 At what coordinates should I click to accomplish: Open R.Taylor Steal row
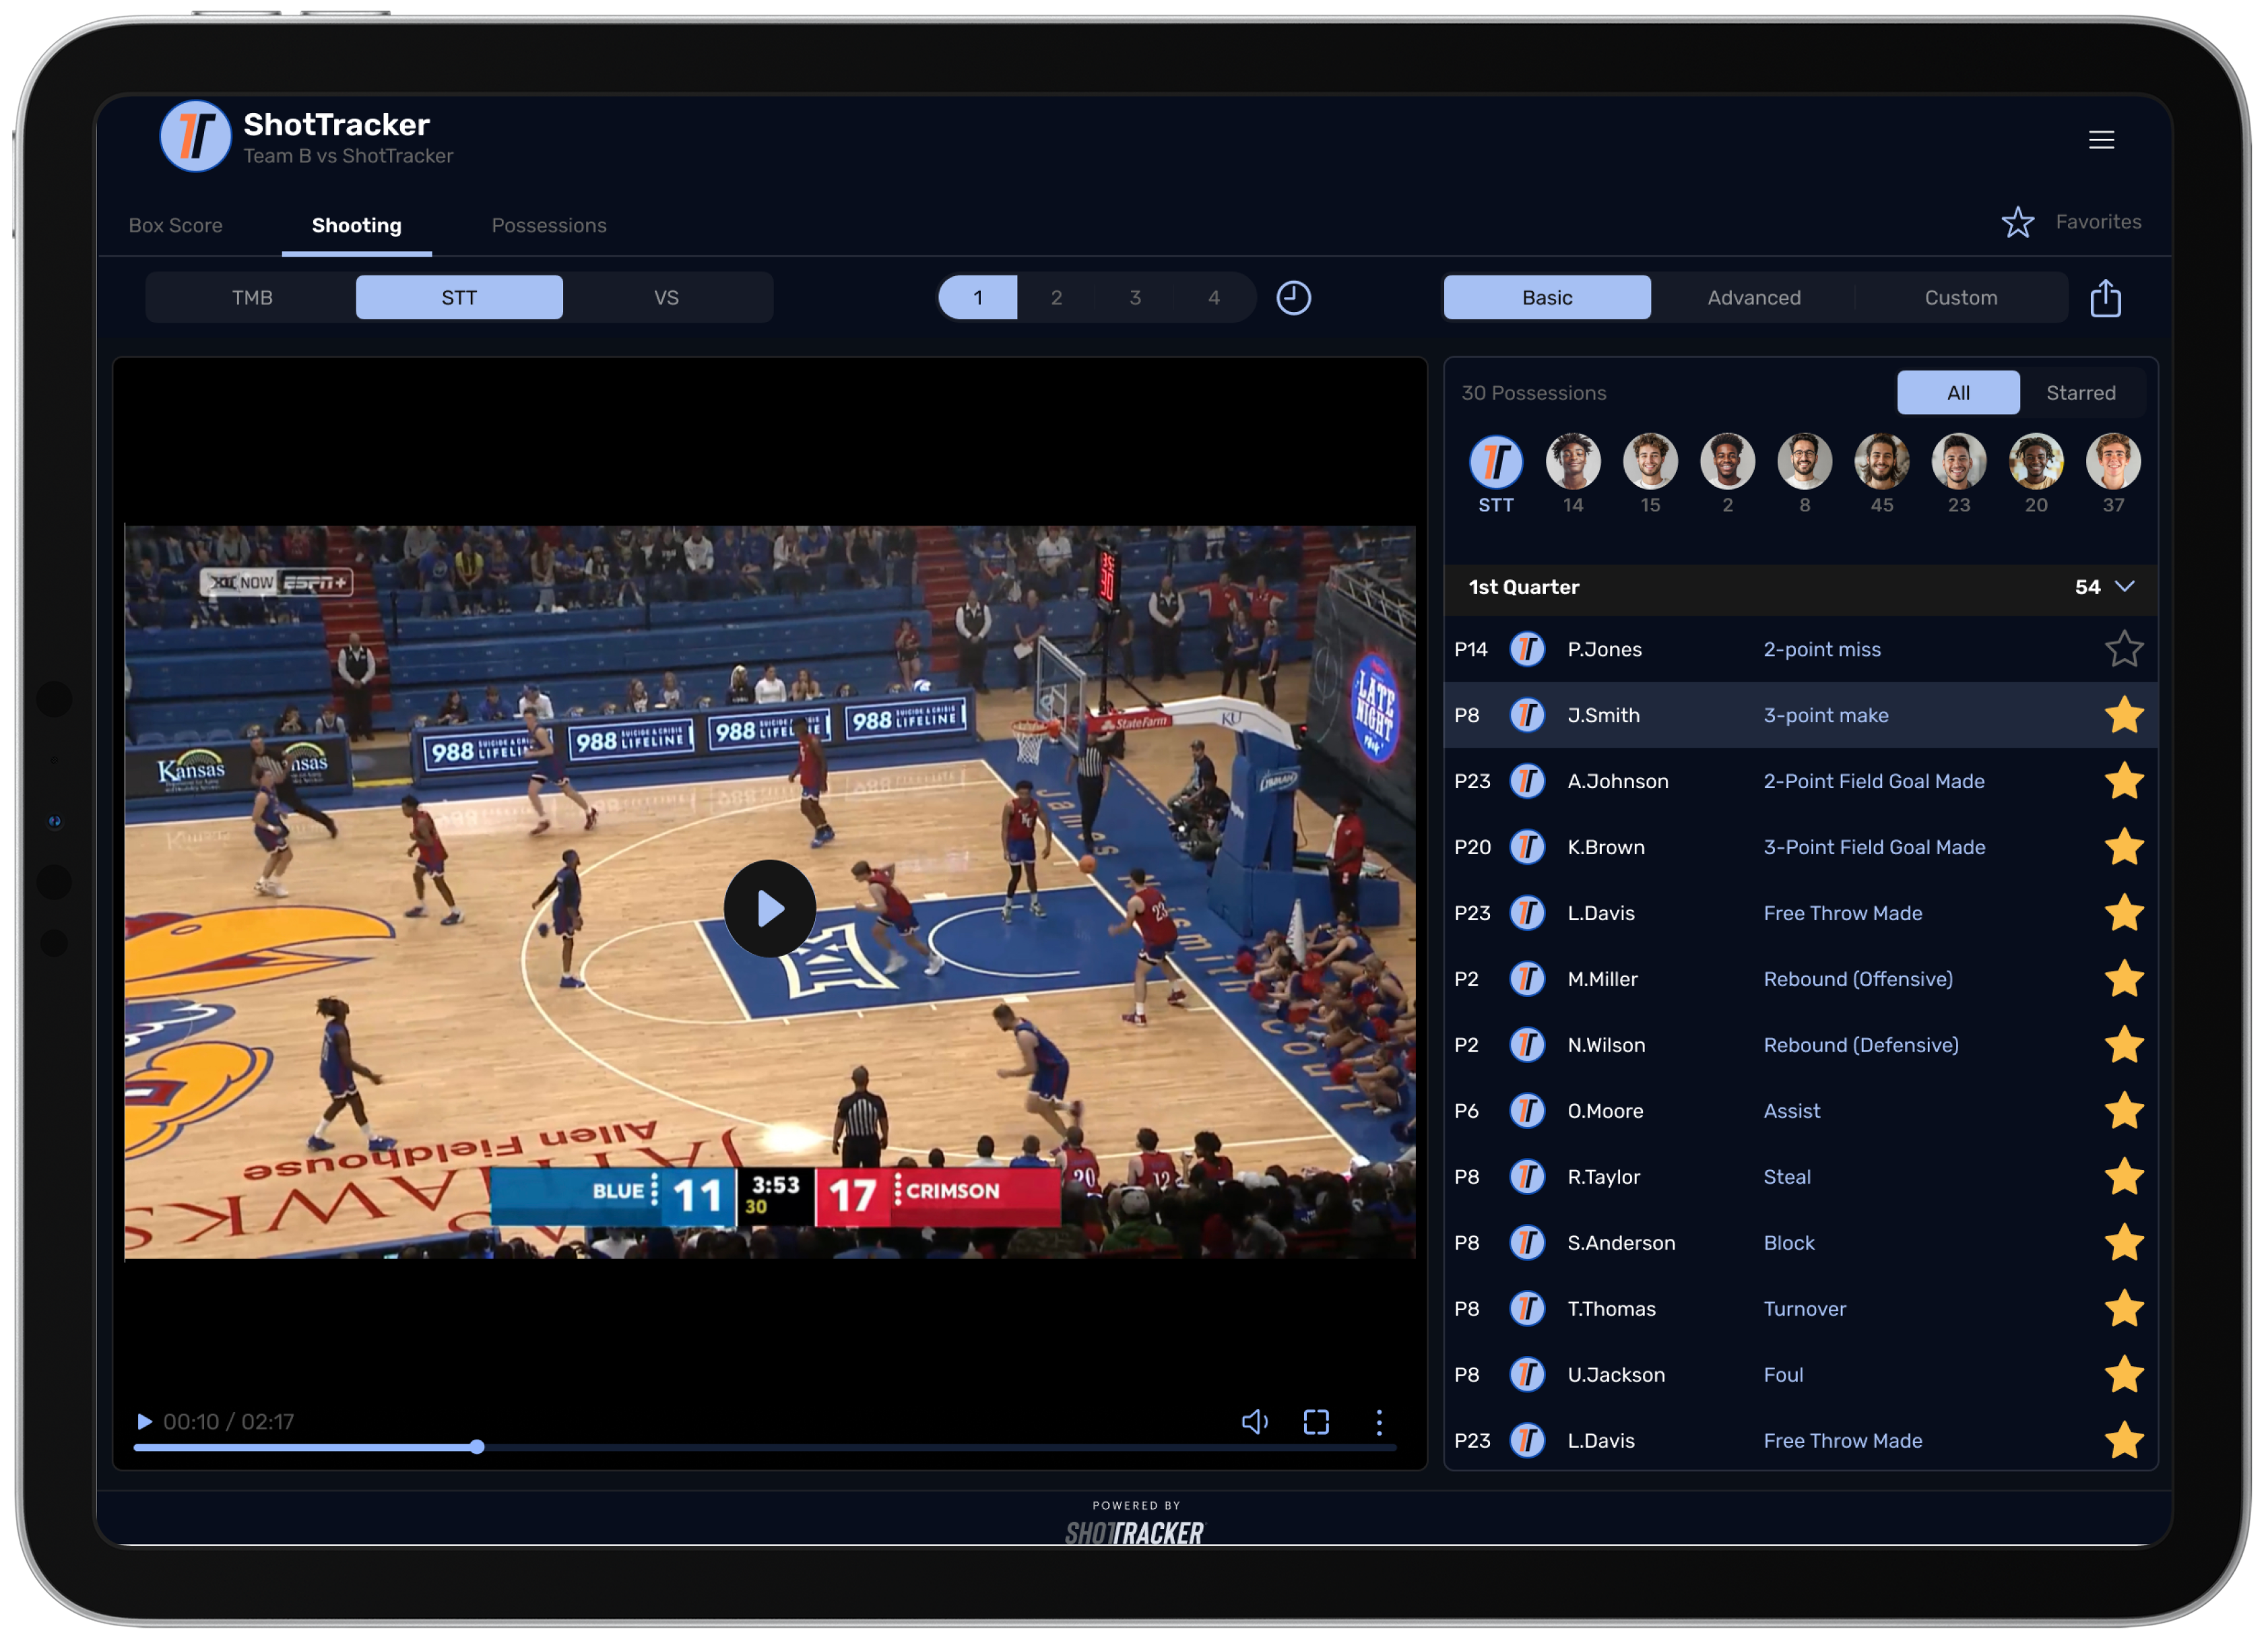point(1800,1176)
